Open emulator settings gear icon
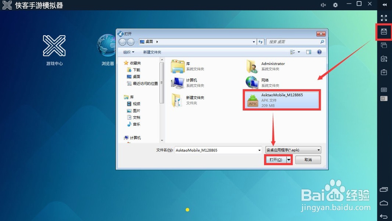392x221 pixels. tap(335, 5)
